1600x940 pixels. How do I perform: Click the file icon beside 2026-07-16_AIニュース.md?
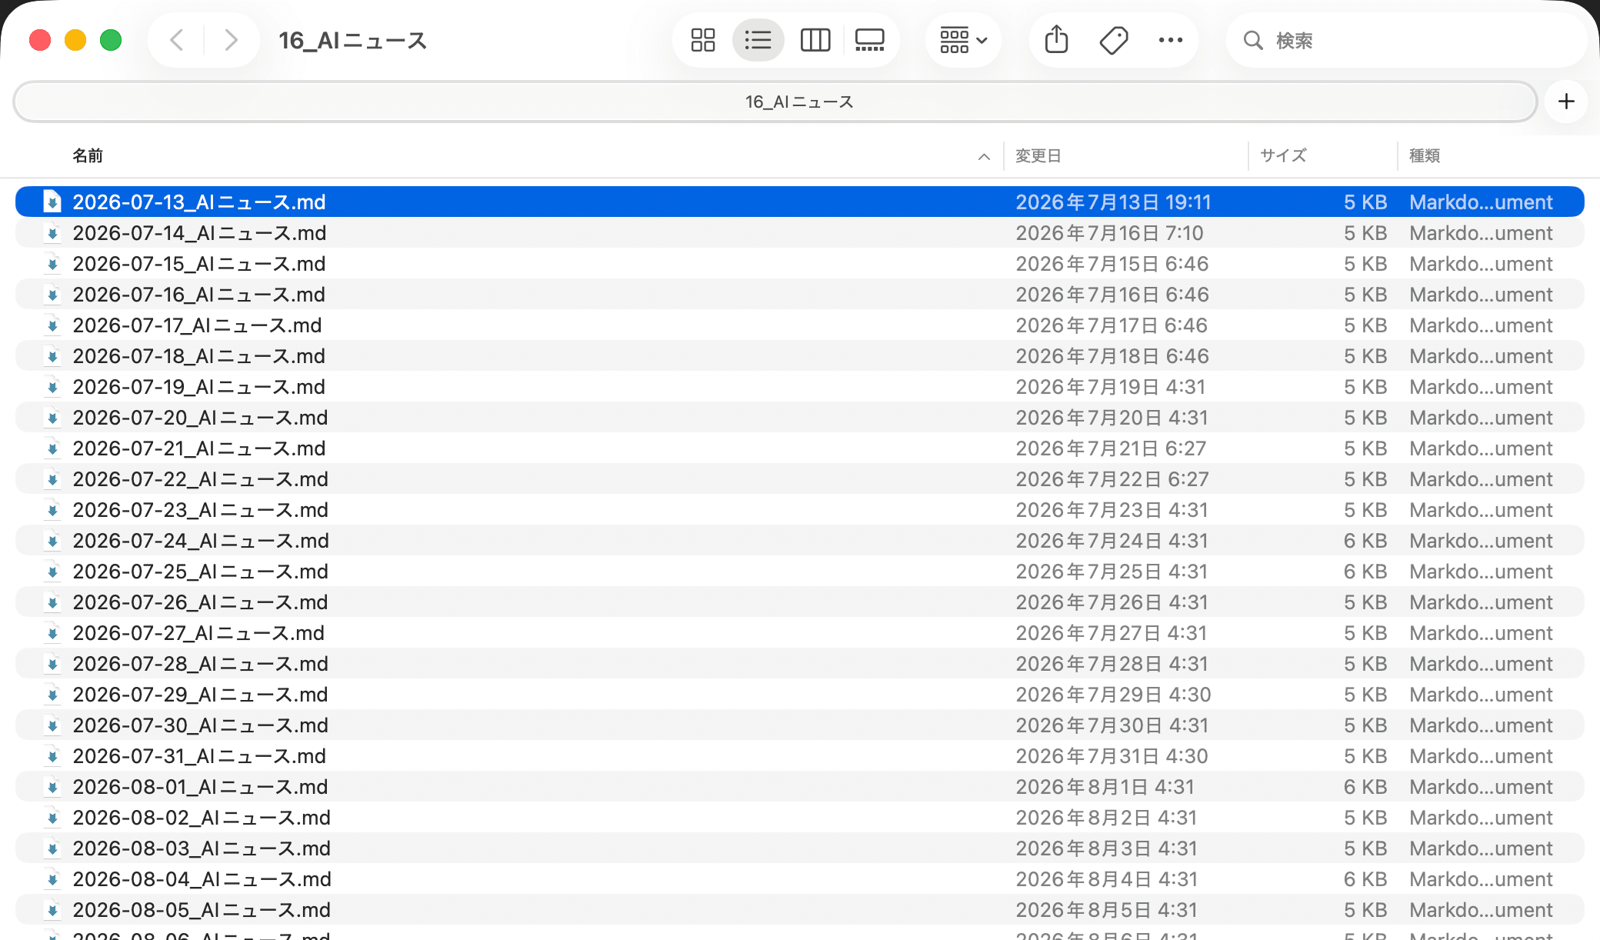pyautogui.click(x=52, y=294)
